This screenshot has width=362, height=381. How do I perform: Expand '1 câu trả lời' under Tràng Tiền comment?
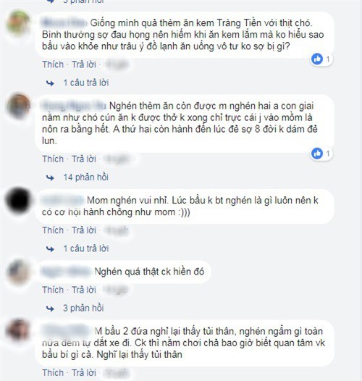[x=86, y=83]
